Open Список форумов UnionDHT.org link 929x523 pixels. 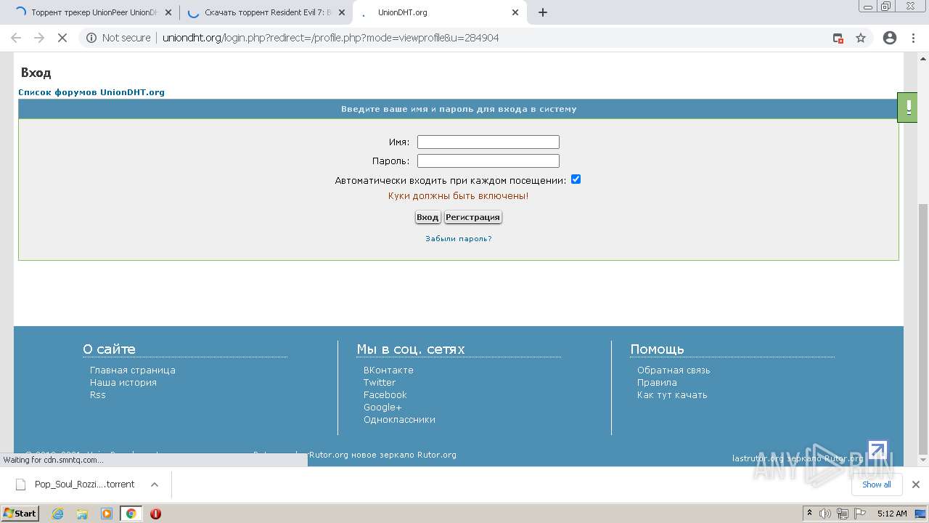(91, 92)
